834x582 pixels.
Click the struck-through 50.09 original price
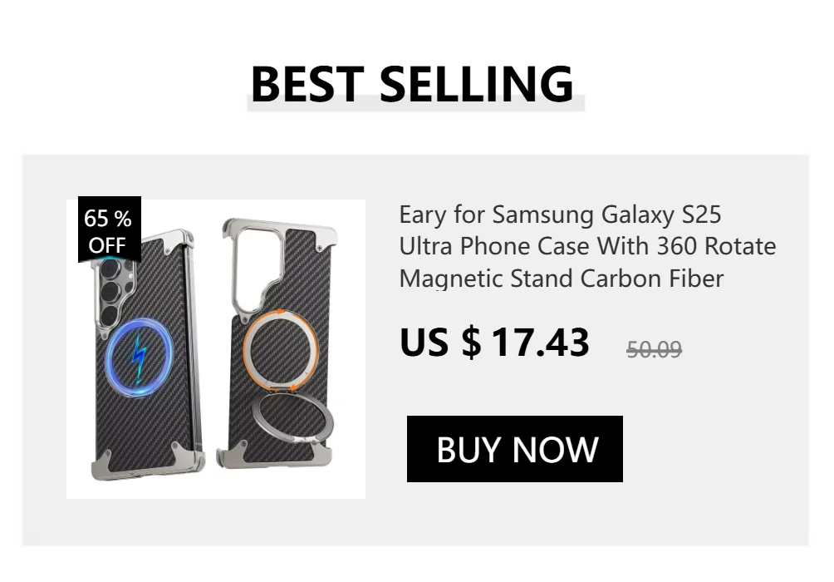[x=654, y=349]
